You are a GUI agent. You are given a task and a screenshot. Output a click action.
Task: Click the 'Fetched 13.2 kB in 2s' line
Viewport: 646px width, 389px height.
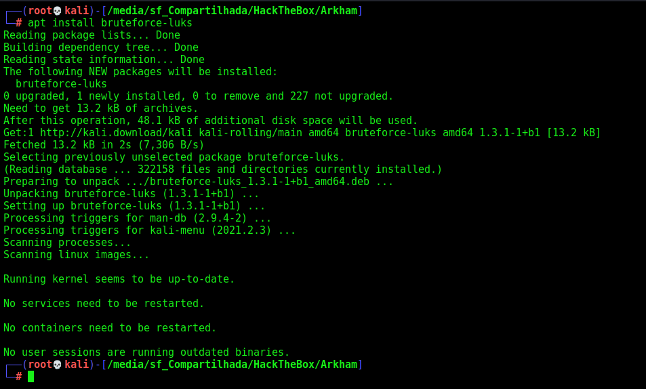(x=104, y=145)
